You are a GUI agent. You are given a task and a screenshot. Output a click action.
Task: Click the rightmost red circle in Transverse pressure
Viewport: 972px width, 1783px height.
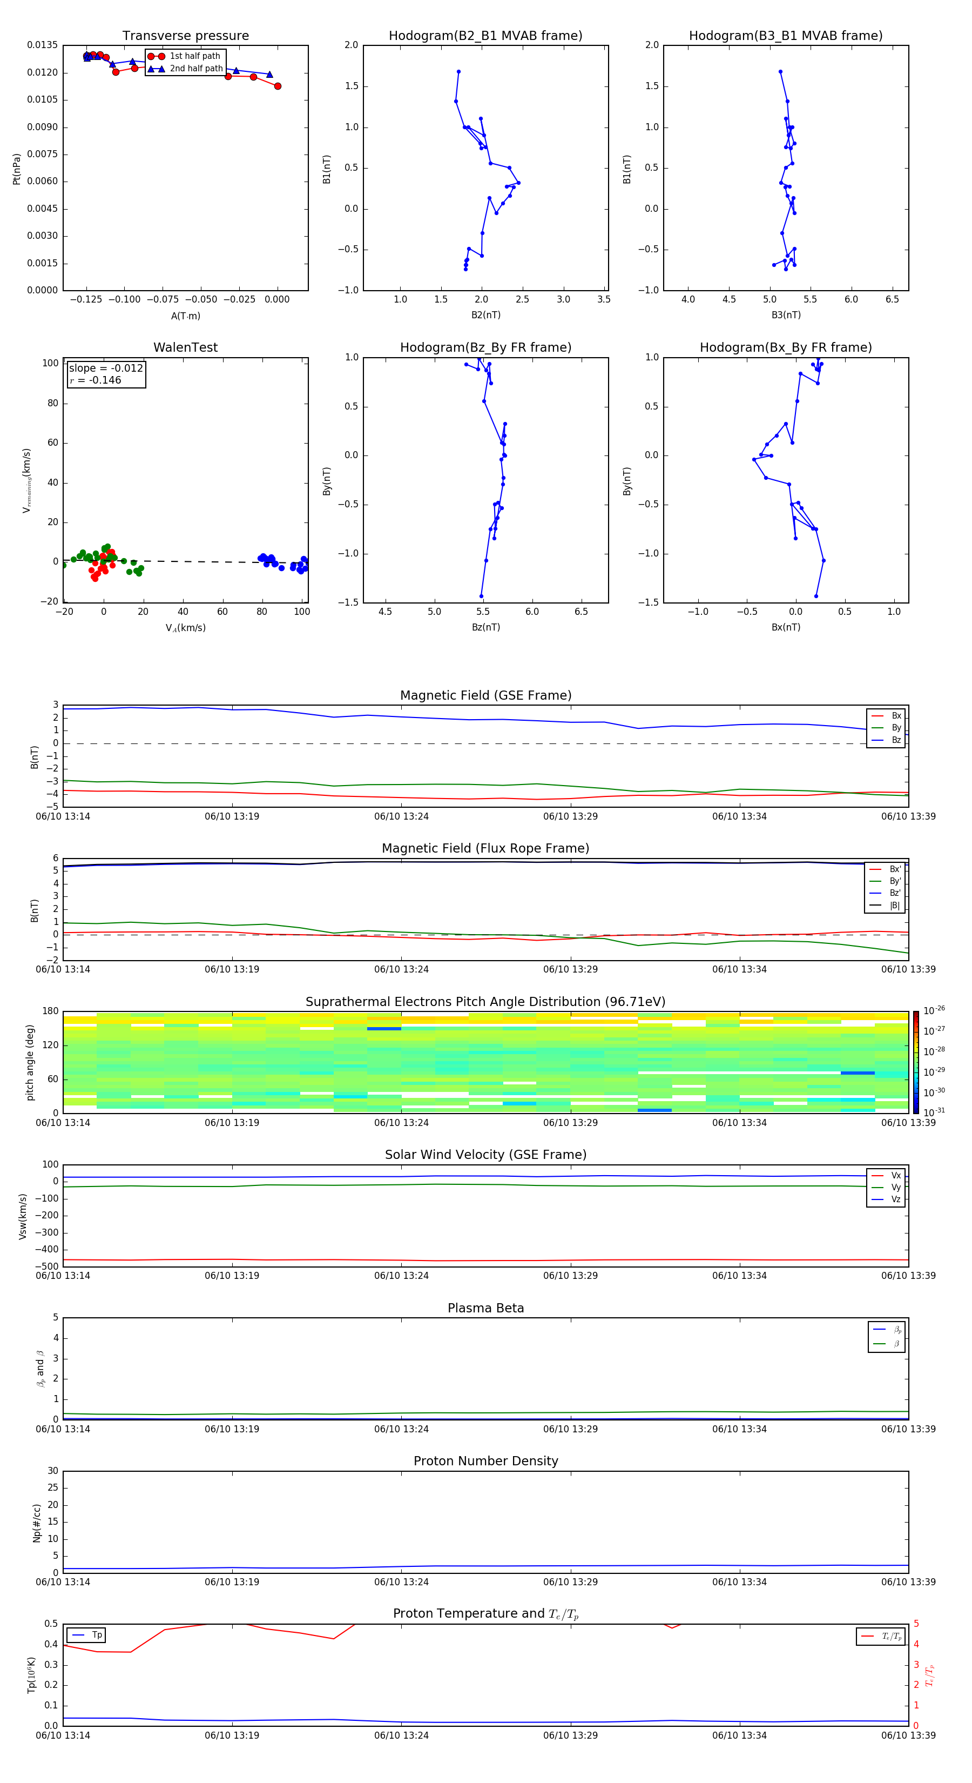coord(278,86)
